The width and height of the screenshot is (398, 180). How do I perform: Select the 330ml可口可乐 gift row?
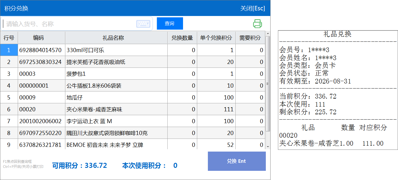click(116, 50)
